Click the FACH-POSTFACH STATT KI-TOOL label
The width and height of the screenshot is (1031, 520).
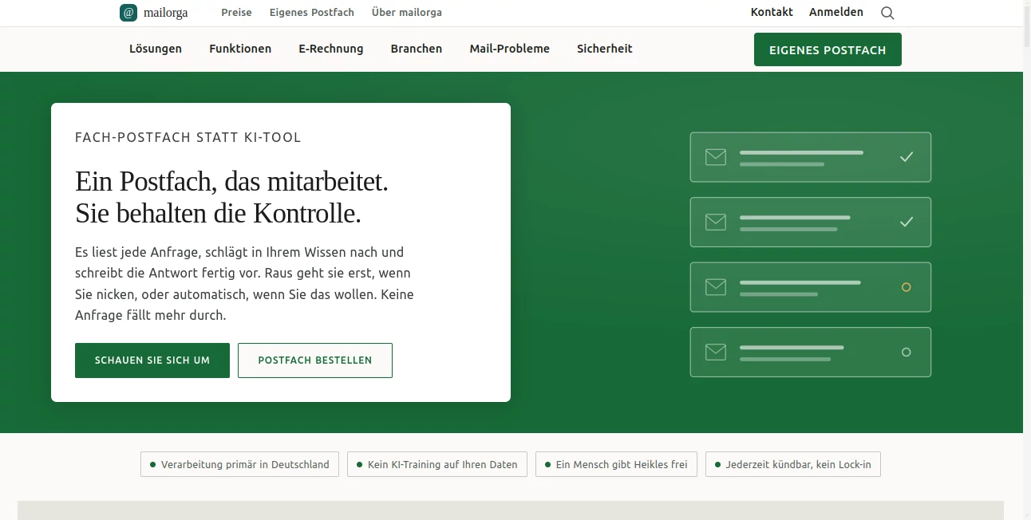(x=188, y=137)
